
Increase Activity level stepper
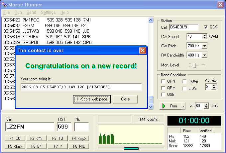point(214,85)
